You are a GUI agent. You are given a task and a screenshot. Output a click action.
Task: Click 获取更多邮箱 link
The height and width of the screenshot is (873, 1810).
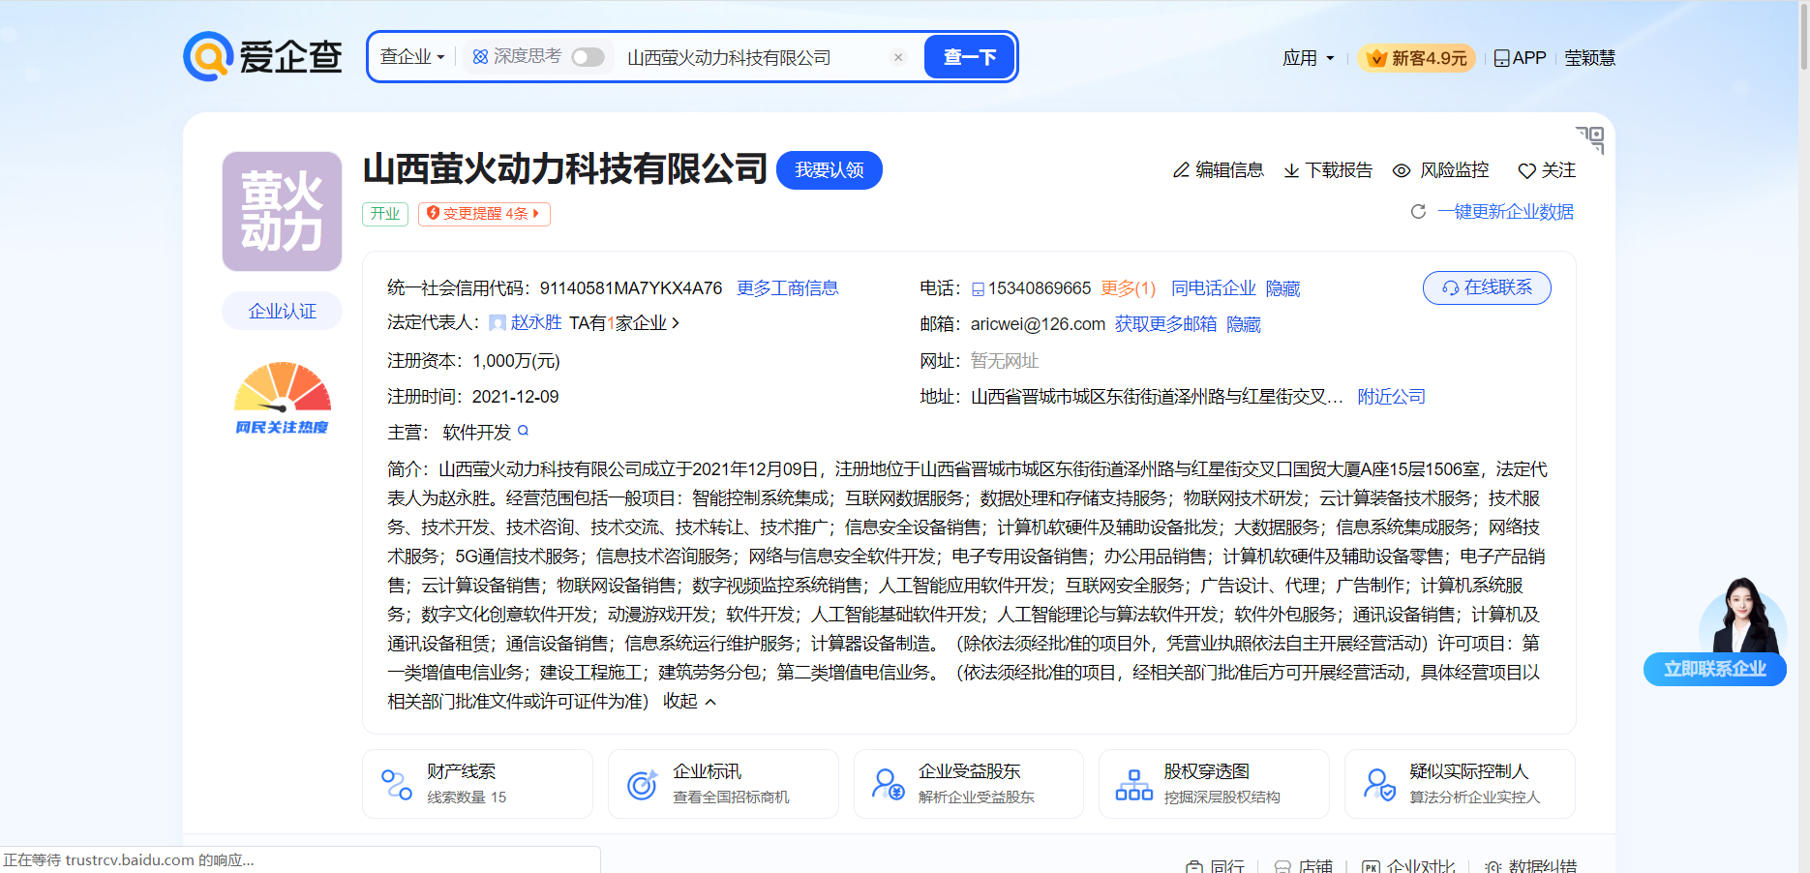[x=1165, y=324]
